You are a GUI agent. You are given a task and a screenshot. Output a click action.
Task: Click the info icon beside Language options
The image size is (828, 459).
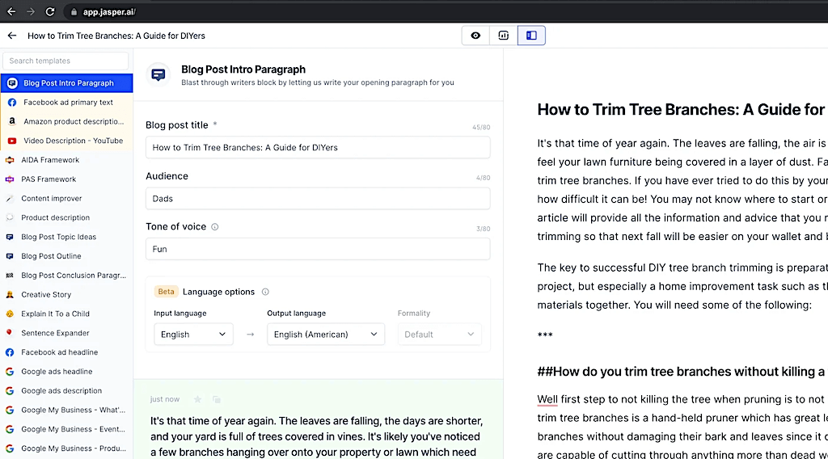pyautogui.click(x=265, y=292)
